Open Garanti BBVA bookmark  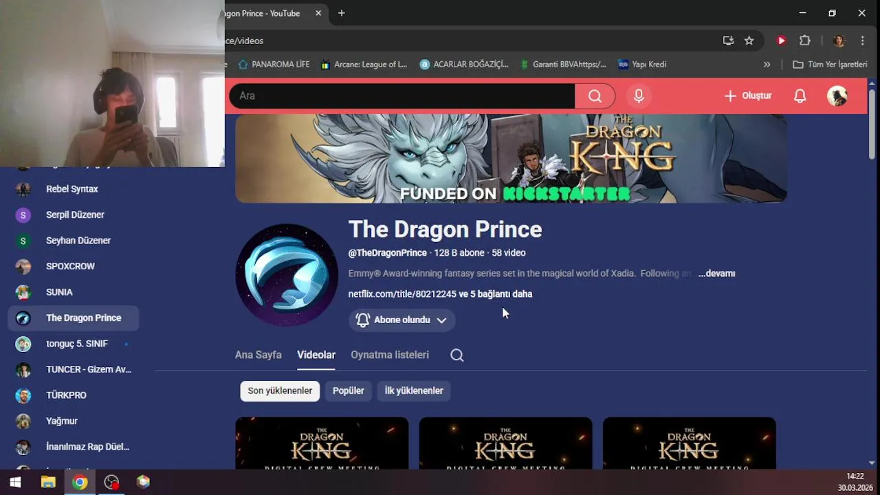coord(562,65)
